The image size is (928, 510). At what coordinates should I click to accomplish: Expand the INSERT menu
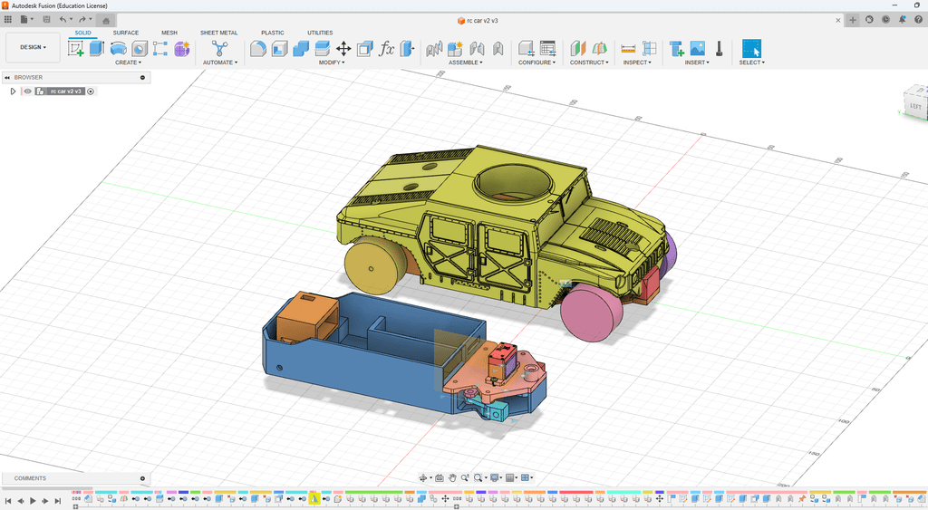pyautogui.click(x=697, y=63)
